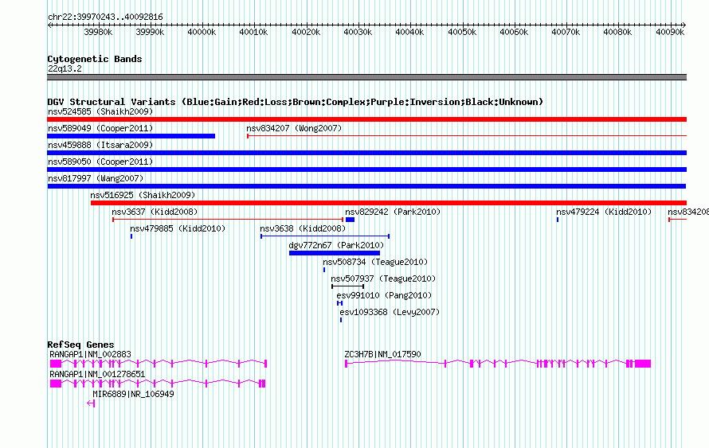This screenshot has height=448, width=709.
Task: Click the red nsv516925 loss bar
Action: pyautogui.click(x=389, y=203)
